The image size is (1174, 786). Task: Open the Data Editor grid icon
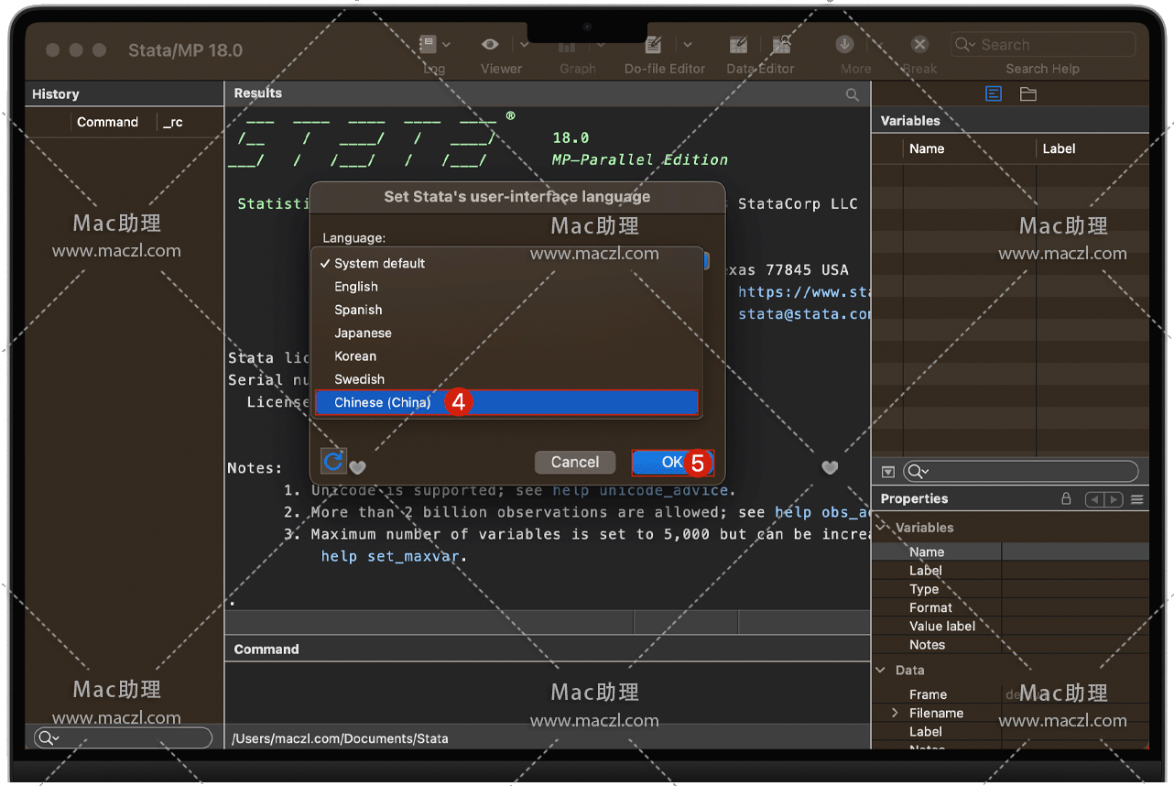point(738,44)
